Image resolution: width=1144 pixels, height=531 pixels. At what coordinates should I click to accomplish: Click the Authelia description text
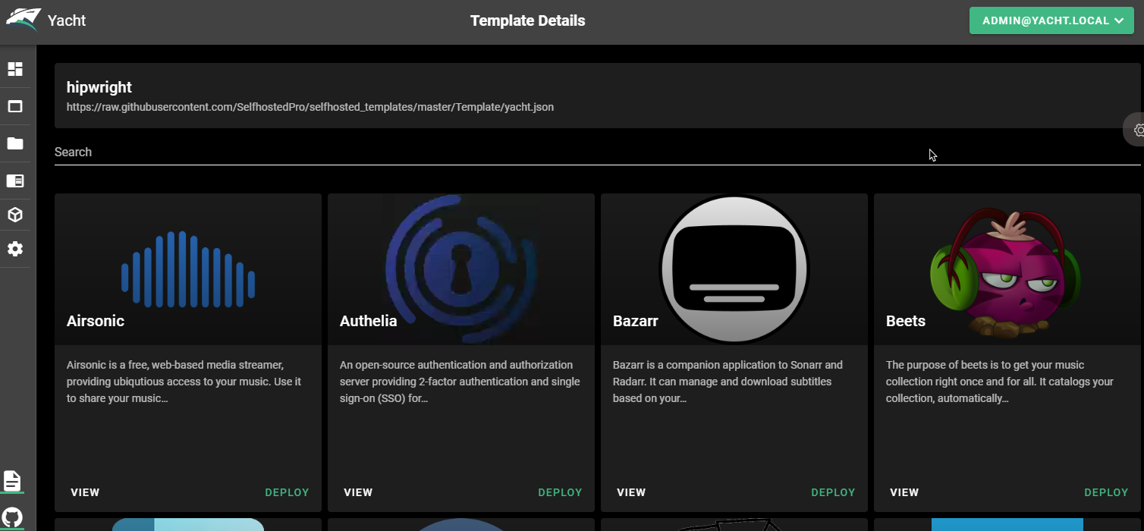tap(460, 382)
